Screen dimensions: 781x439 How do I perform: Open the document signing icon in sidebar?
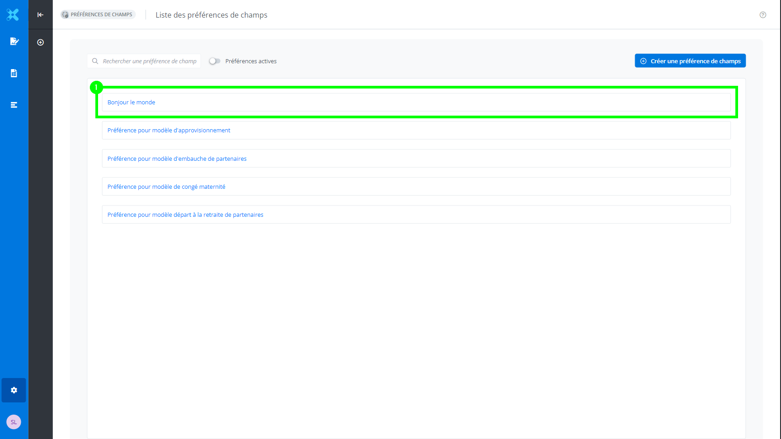14,42
